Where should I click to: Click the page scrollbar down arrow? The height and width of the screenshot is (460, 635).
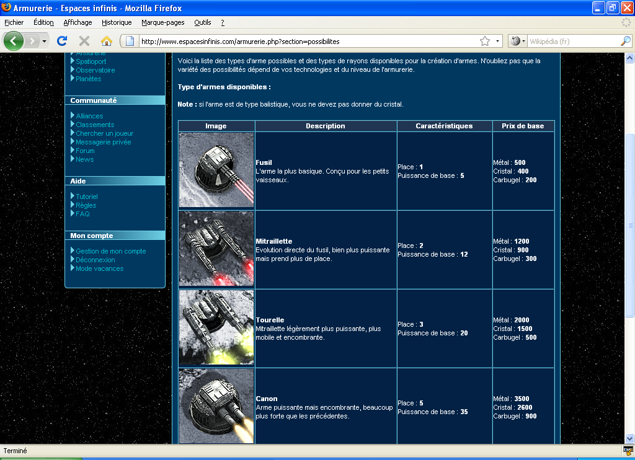(x=630, y=438)
